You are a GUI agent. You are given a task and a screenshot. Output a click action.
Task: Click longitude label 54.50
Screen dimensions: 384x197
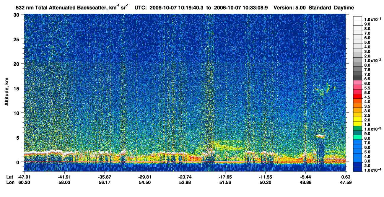coord(145,182)
